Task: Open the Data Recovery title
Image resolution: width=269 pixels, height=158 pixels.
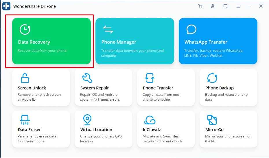Action: coord(34,42)
